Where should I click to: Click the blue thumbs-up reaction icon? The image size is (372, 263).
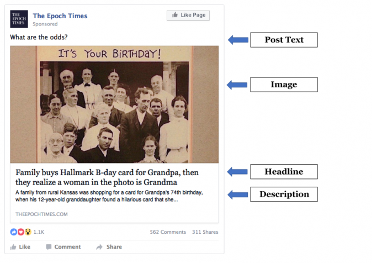[x=14, y=232]
